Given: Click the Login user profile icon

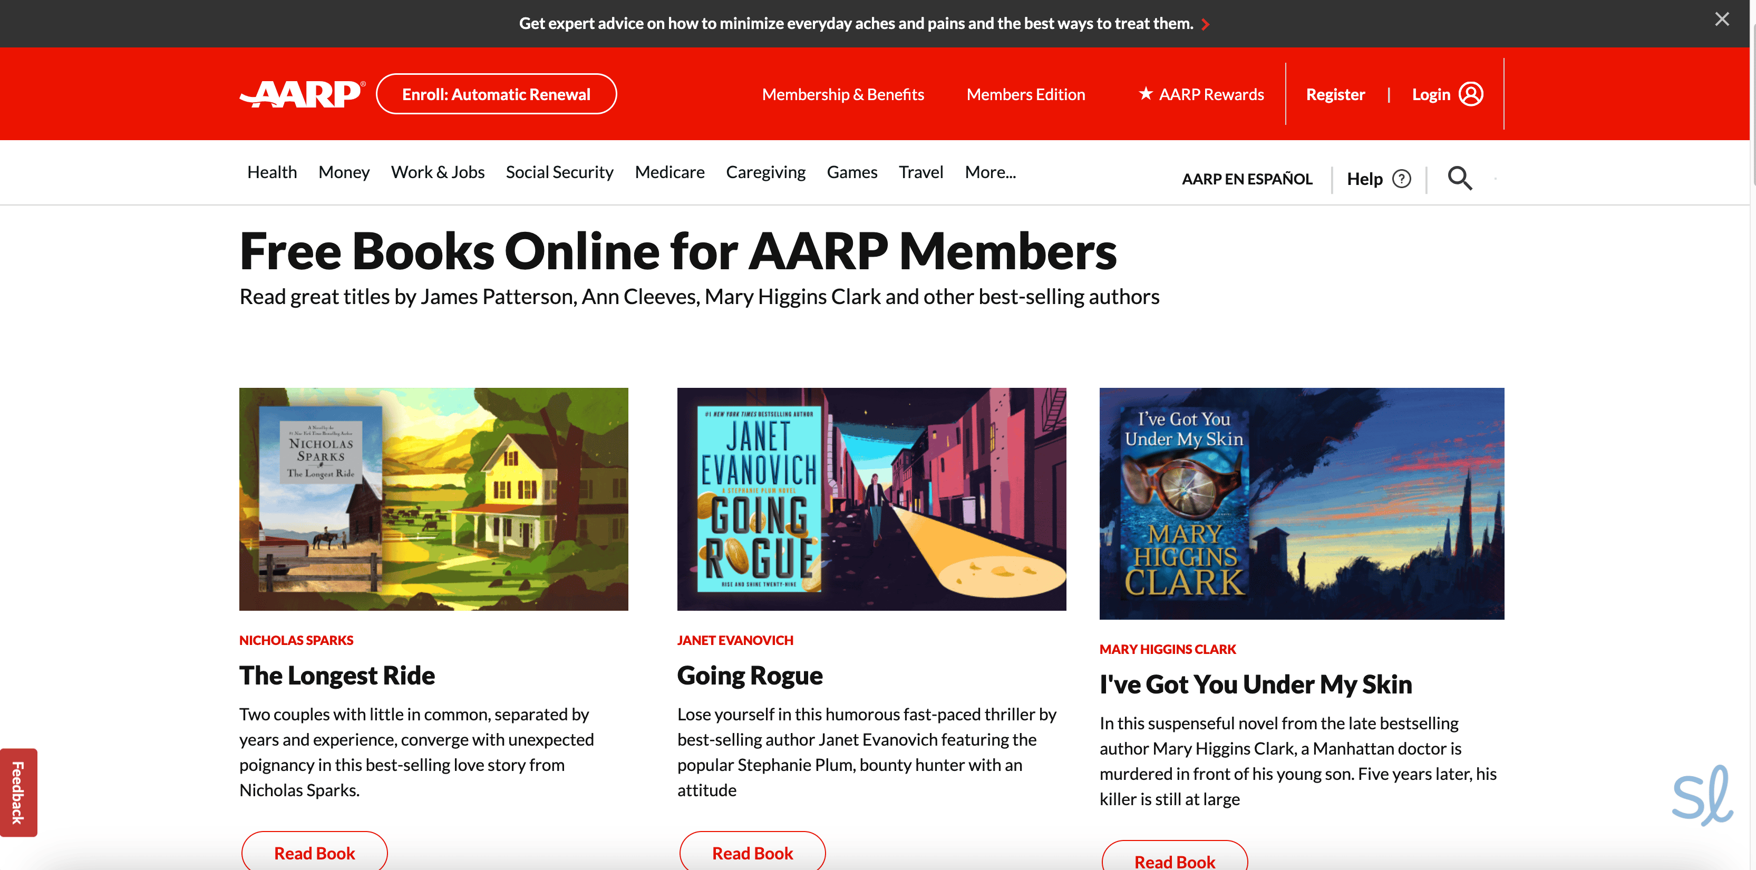Looking at the screenshot, I should pos(1470,94).
